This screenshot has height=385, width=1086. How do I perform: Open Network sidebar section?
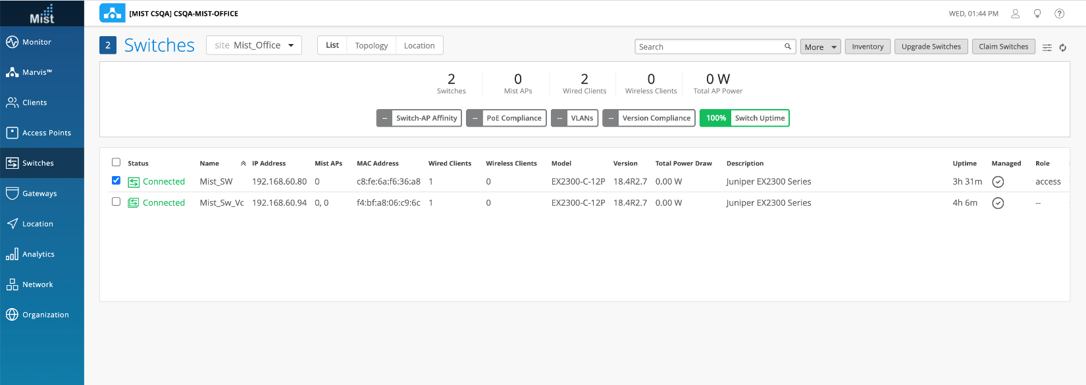point(42,284)
